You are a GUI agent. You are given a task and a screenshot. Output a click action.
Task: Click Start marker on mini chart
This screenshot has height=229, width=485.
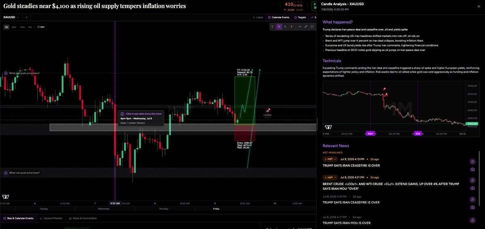[x=370, y=133]
